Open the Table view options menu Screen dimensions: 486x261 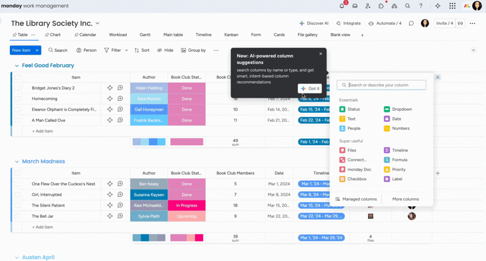[33, 35]
